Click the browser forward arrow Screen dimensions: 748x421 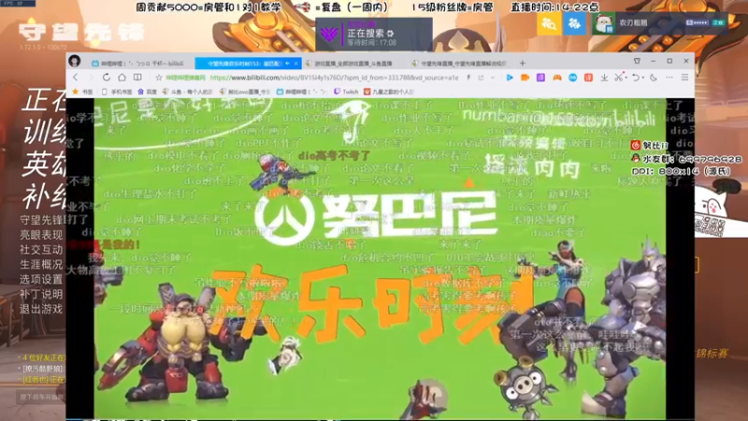[91, 78]
